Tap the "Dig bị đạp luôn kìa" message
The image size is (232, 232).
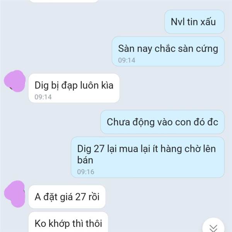coord(74,88)
